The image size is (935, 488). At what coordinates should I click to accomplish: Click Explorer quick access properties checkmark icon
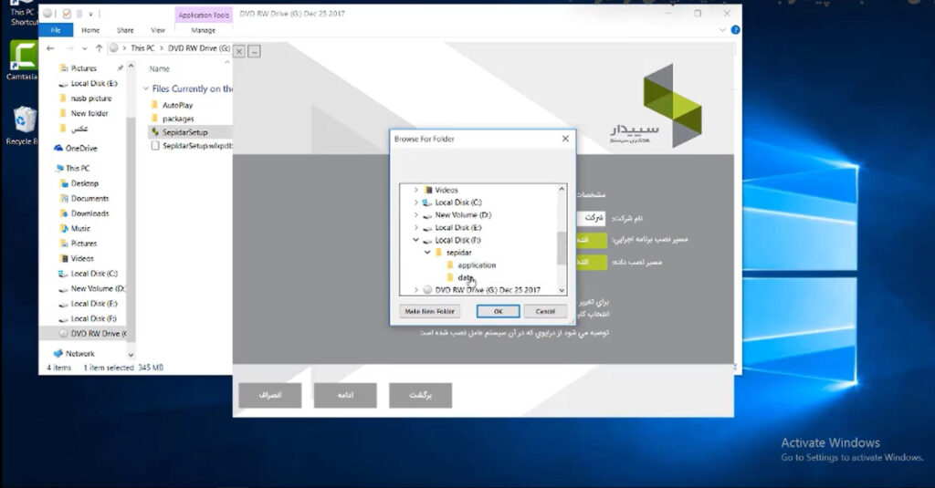pos(67,14)
